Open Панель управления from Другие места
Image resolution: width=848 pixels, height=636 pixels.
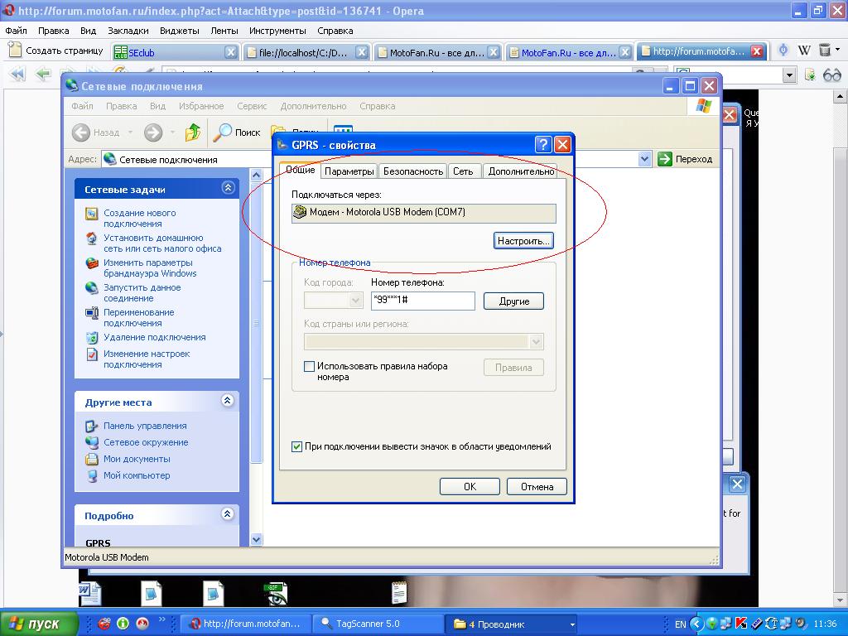click(x=145, y=426)
